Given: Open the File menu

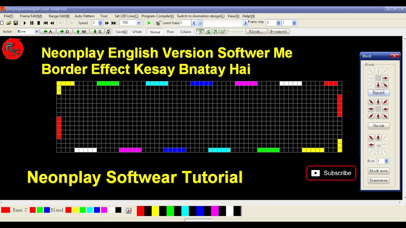Looking at the screenshot, I should 9,16.
